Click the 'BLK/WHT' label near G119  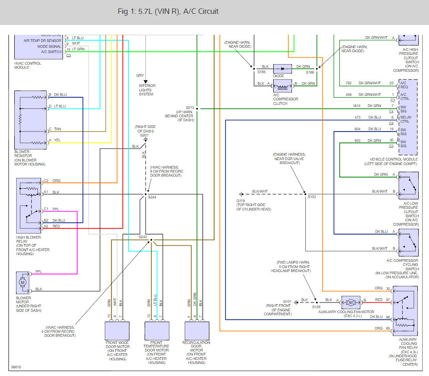tap(260, 191)
